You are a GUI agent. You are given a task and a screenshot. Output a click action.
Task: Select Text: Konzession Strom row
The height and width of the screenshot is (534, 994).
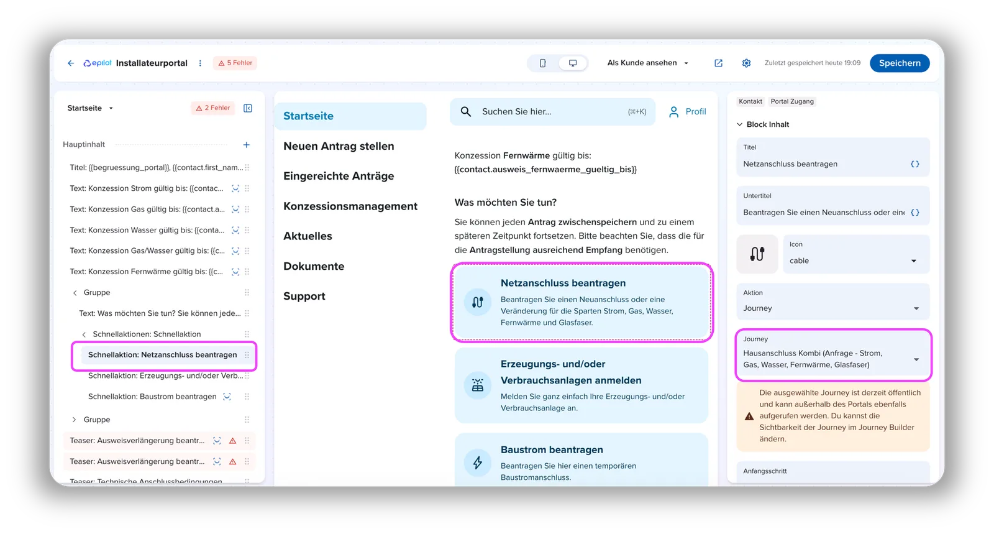point(146,188)
